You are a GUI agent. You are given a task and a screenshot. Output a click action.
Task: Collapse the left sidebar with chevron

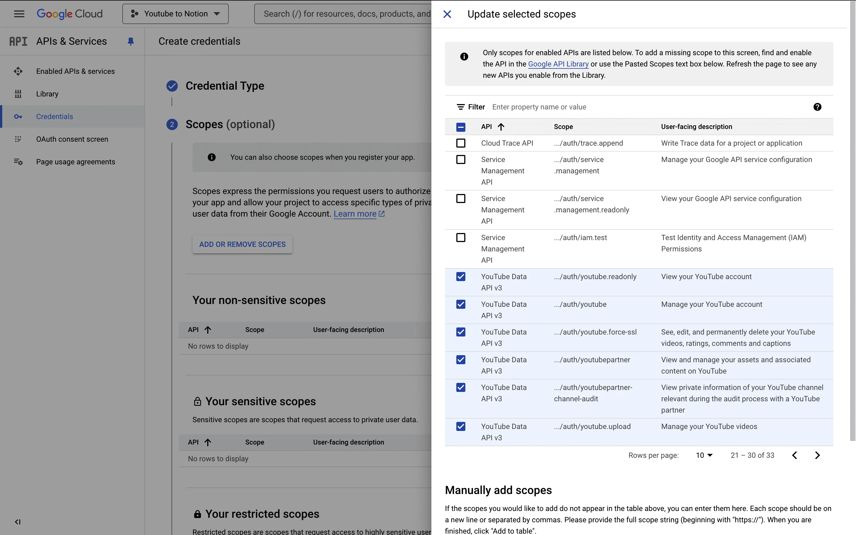[x=18, y=521]
